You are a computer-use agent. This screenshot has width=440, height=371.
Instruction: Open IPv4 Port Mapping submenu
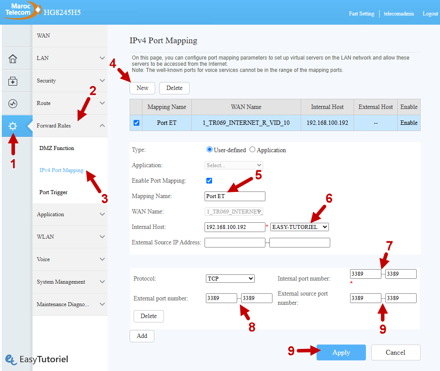pyautogui.click(x=61, y=170)
